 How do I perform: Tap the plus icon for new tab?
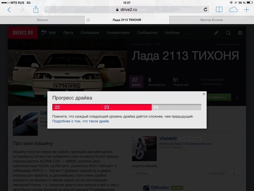point(246,10)
